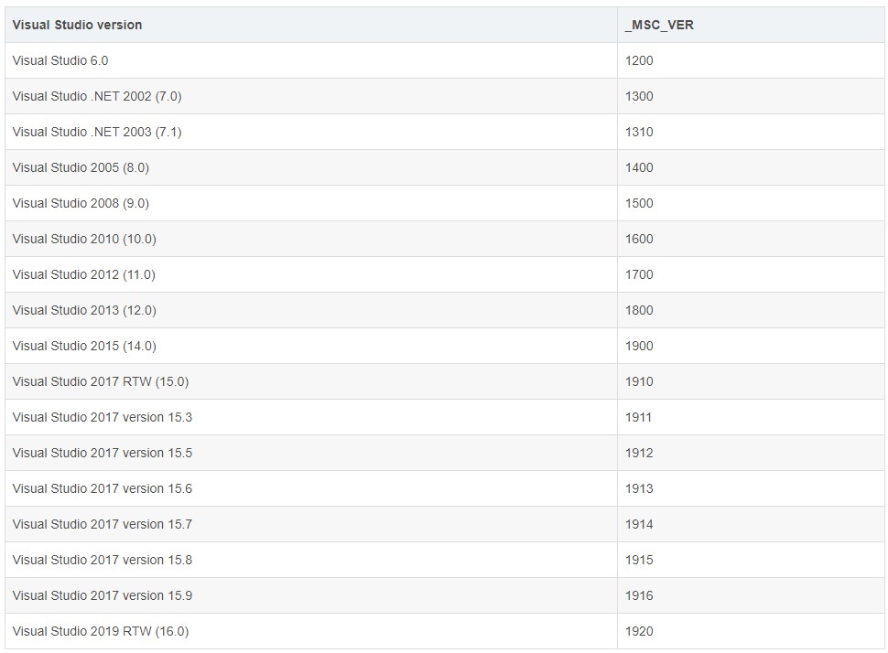Select the value 1911
The width and height of the screenshot is (888, 653).
pos(638,417)
